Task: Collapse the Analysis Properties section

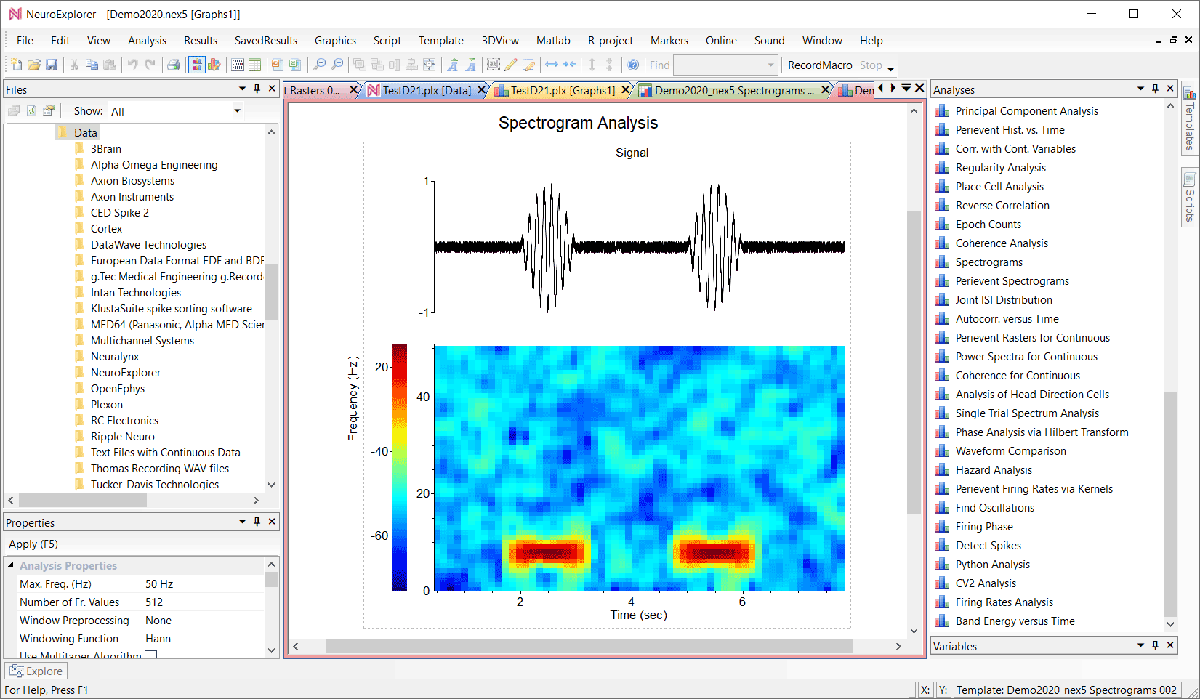Action: pyautogui.click(x=11, y=565)
